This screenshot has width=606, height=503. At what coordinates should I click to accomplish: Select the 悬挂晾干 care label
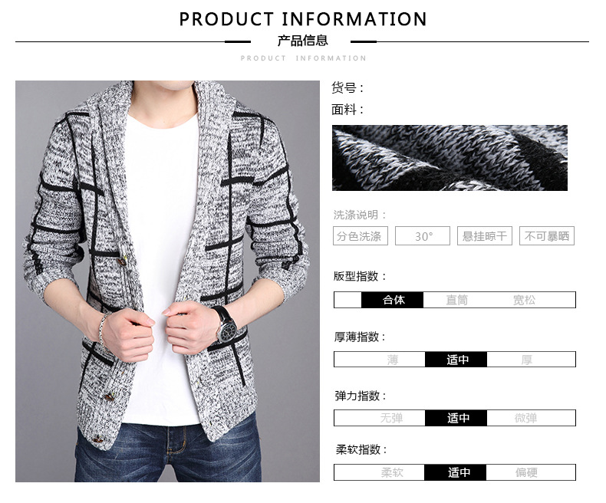pos(485,236)
